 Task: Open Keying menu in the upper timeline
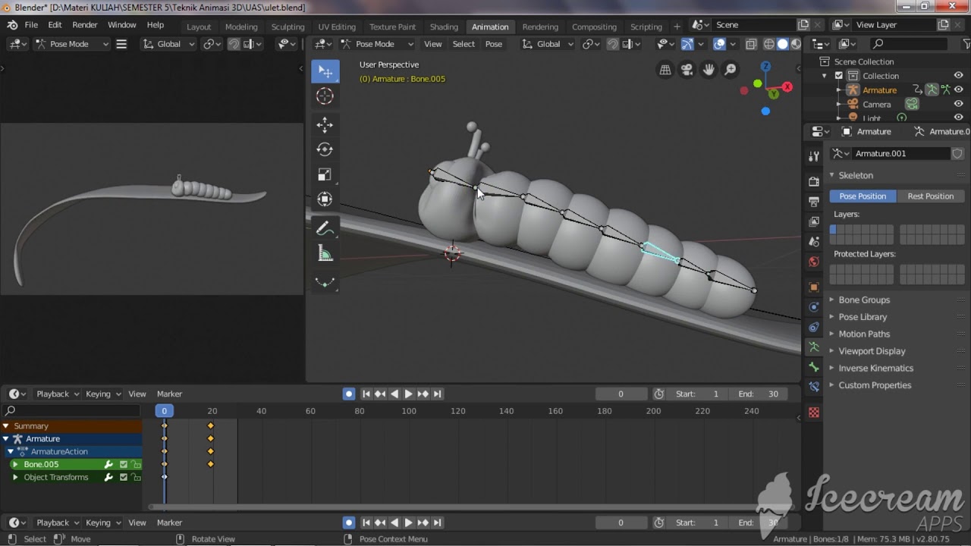(102, 394)
